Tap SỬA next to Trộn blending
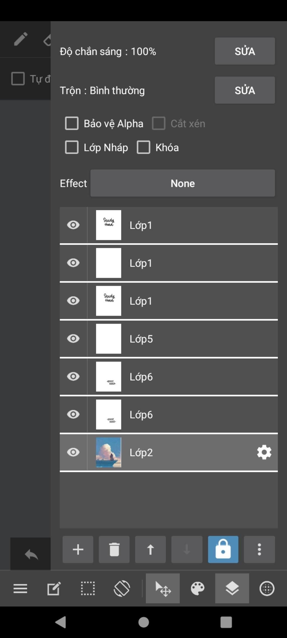The image size is (287, 638). click(x=245, y=90)
